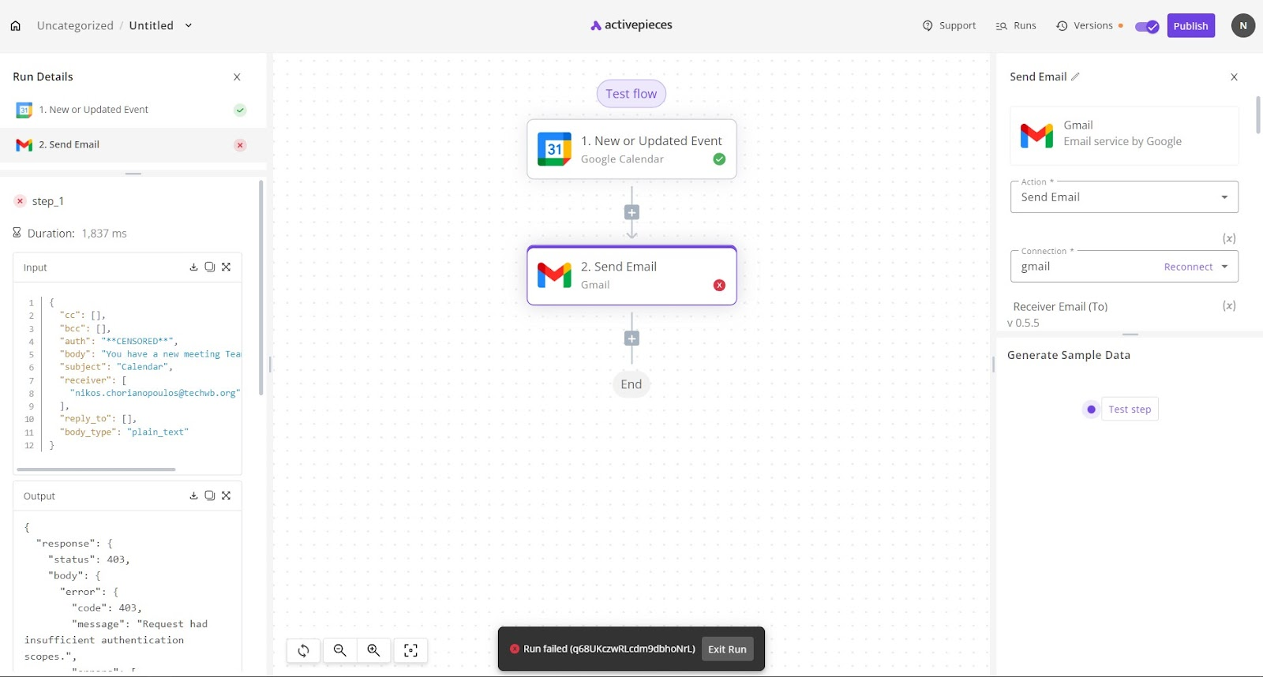Click the Duration hourglass icon
The height and width of the screenshot is (677, 1263).
(x=17, y=233)
